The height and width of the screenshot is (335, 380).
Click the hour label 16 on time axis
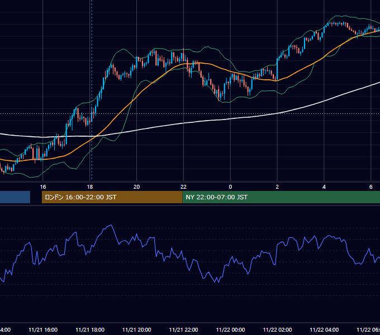[43, 187]
